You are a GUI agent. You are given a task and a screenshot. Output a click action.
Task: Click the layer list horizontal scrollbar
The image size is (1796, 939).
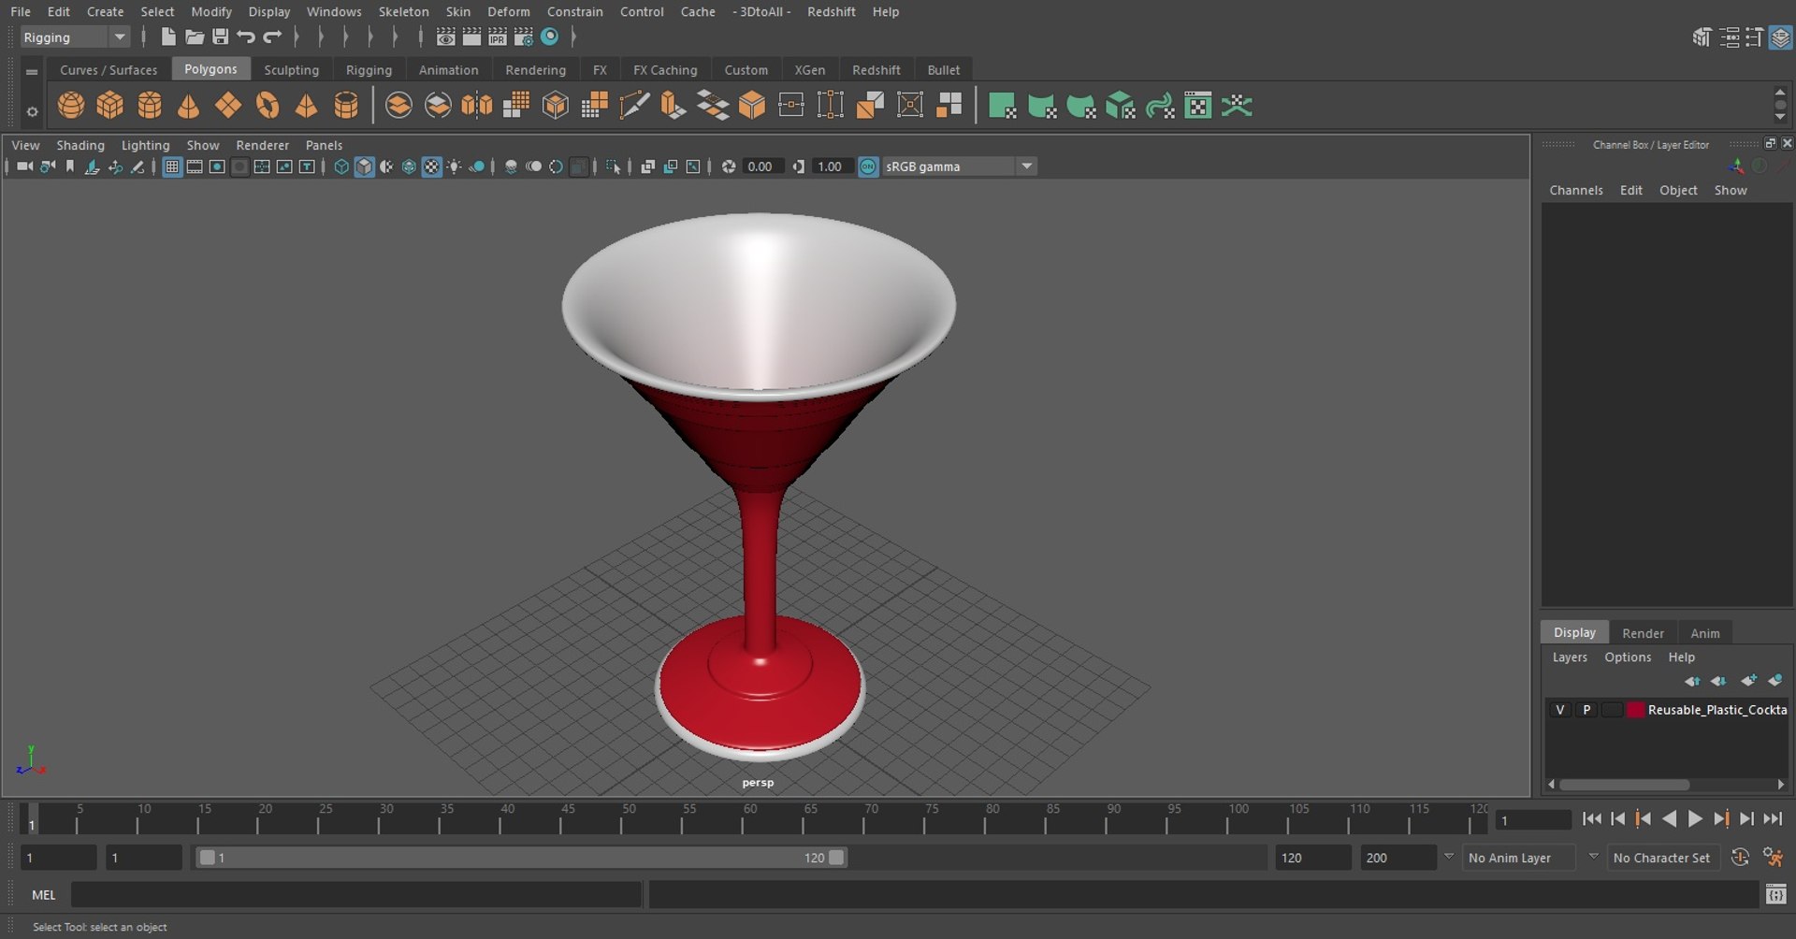pyautogui.click(x=1625, y=785)
